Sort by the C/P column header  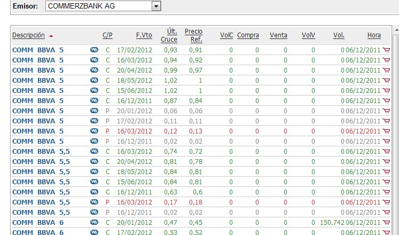[108, 35]
